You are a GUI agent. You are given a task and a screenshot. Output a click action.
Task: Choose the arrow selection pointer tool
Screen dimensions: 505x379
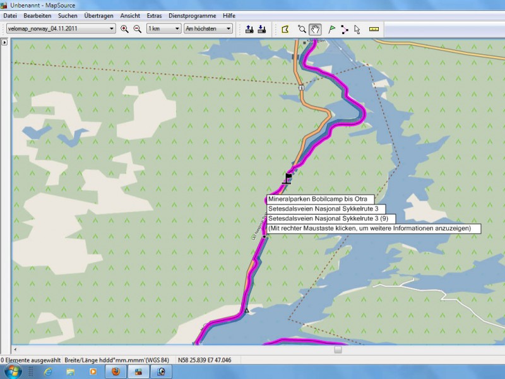pyautogui.click(x=357, y=29)
